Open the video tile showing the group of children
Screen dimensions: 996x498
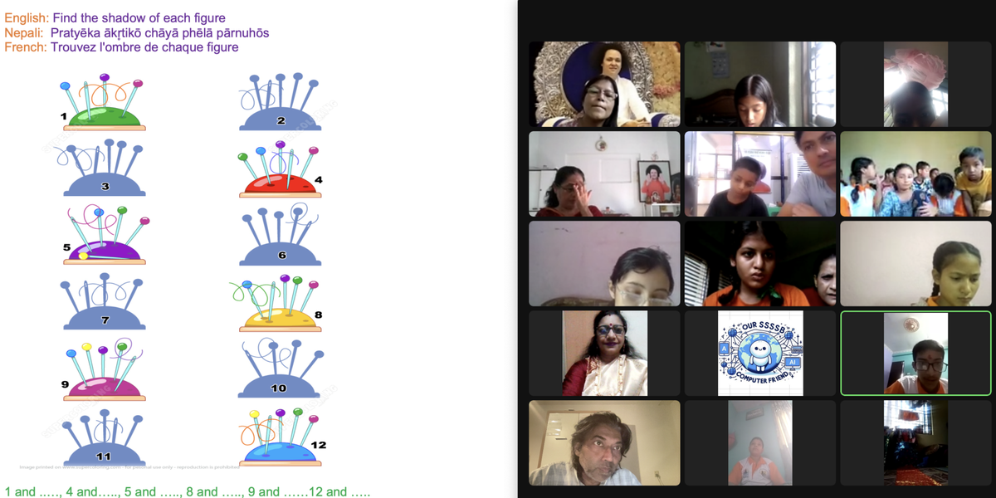pyautogui.click(x=915, y=173)
